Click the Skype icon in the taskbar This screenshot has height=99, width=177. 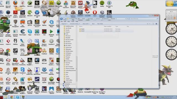coord(17,97)
